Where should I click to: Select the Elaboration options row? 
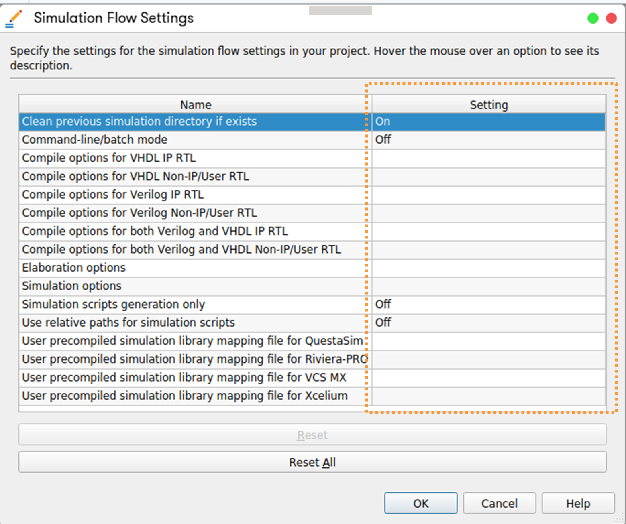coord(74,268)
